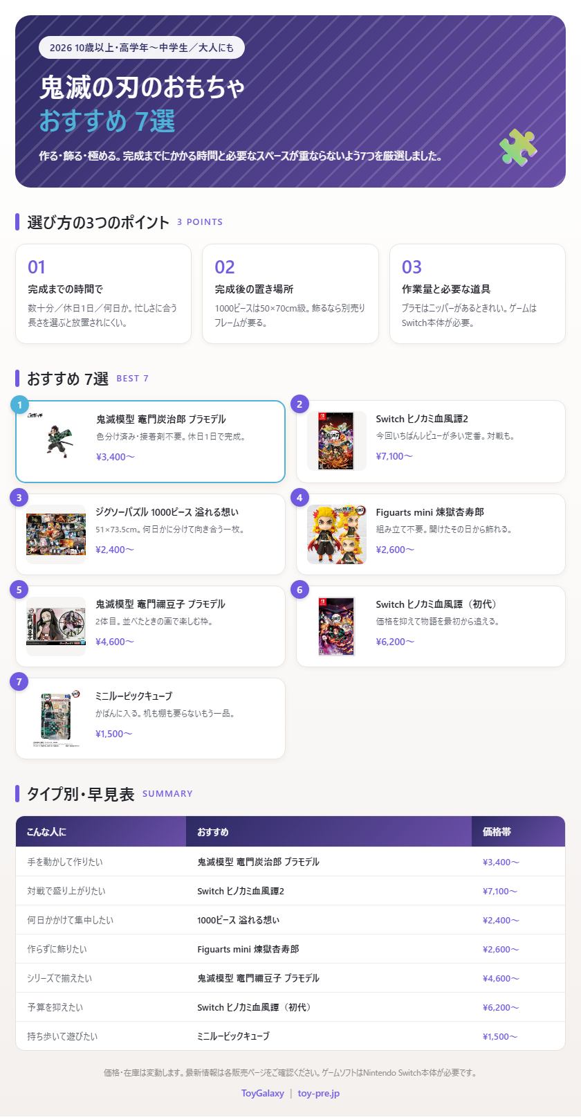Open the 竈門炭治郎 プラモデル product thumbnail

pyautogui.click(x=57, y=442)
